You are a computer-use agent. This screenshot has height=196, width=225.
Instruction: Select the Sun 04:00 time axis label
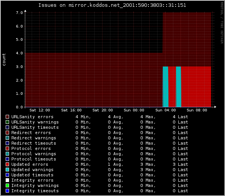point(165,110)
